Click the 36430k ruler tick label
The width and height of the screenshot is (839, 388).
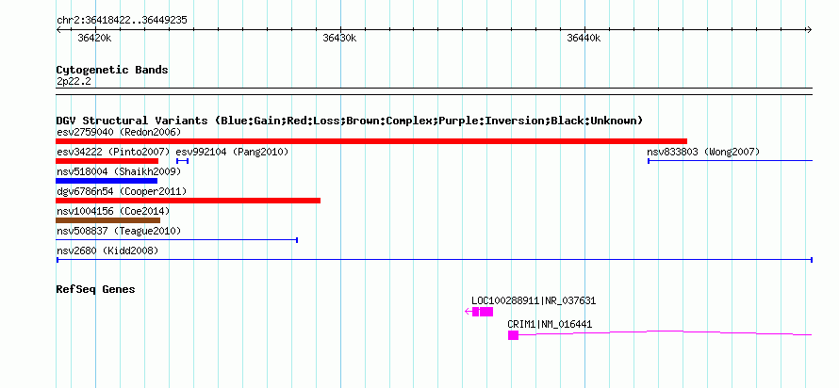tap(339, 38)
